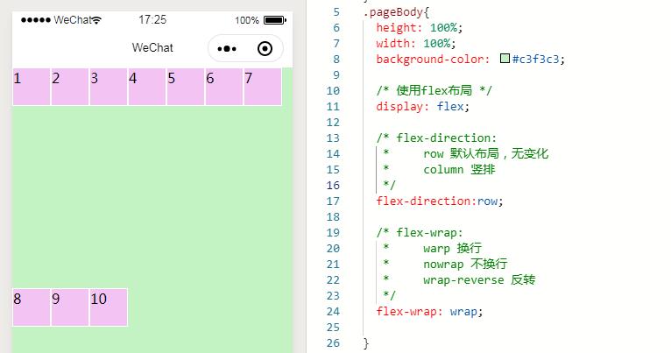
Task: Click the closing brace on line 26
Action: pyautogui.click(x=366, y=343)
